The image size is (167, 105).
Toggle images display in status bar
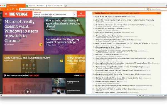(140, 96)
